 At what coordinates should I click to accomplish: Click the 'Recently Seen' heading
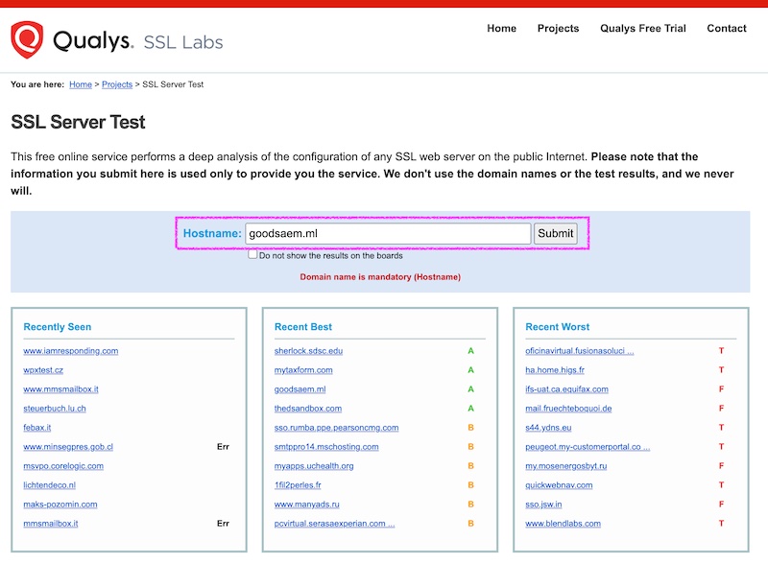click(x=58, y=327)
